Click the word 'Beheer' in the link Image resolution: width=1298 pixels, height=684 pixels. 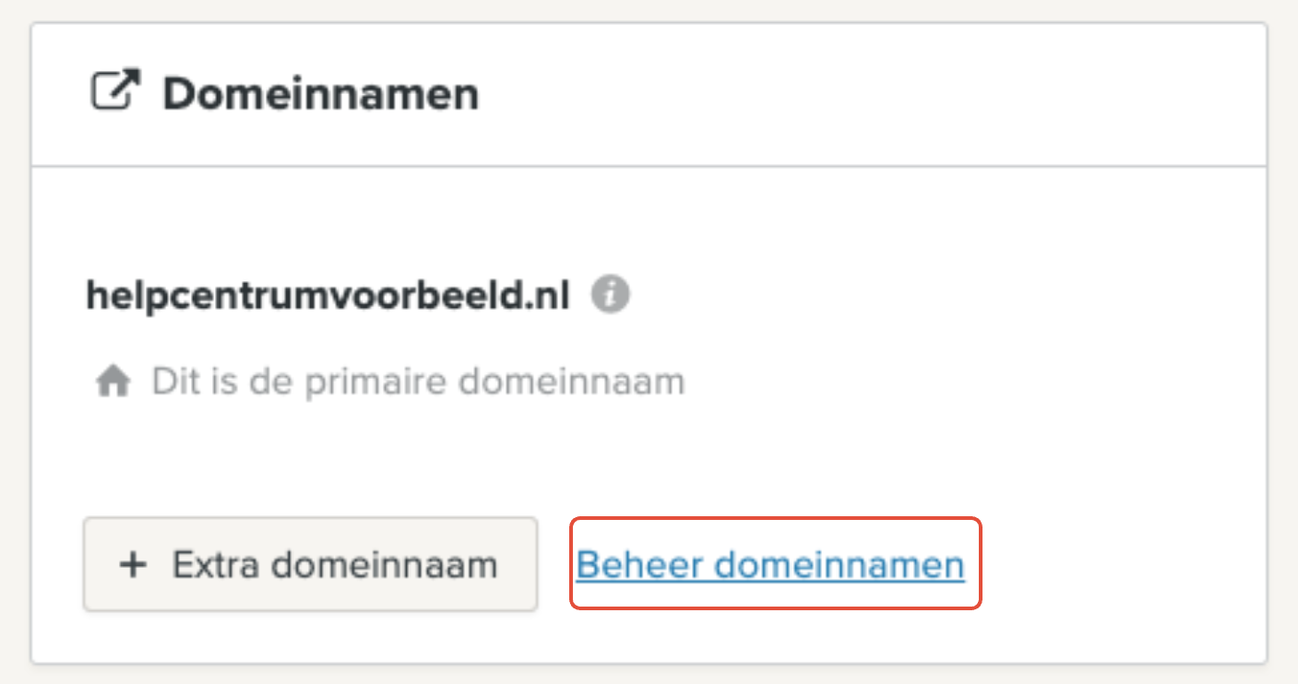(640, 564)
